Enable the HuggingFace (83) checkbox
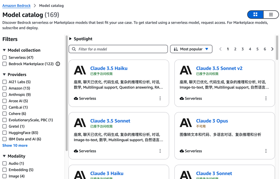The image size is (280, 179). (x=4, y=133)
